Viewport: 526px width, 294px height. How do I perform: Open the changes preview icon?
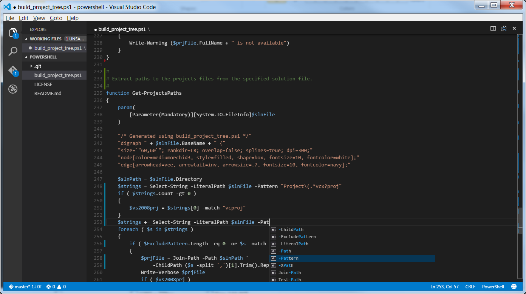(503, 28)
